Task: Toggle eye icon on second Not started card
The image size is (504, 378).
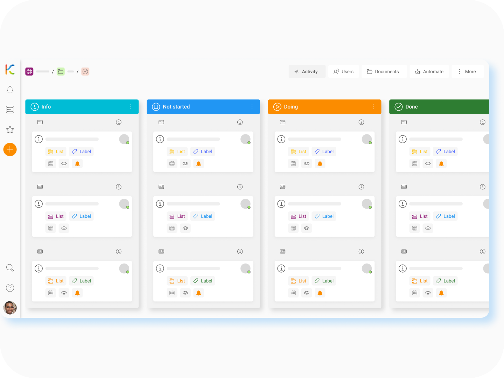Action: click(x=185, y=228)
